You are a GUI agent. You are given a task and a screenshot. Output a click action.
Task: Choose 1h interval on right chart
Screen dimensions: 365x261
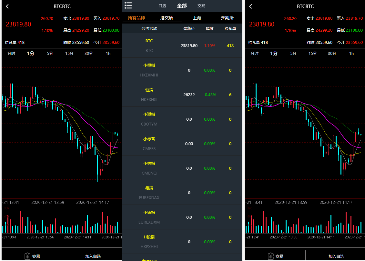pyautogui.click(x=351, y=54)
